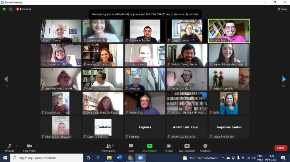Screen dimensions: 290x162
Task: Click the red Leave button
Action: [x=281, y=148]
